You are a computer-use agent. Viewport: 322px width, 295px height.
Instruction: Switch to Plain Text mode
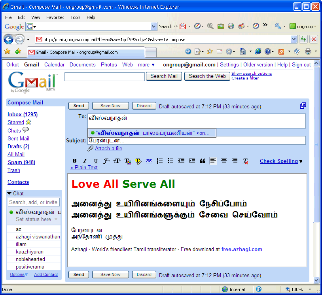[84, 168]
